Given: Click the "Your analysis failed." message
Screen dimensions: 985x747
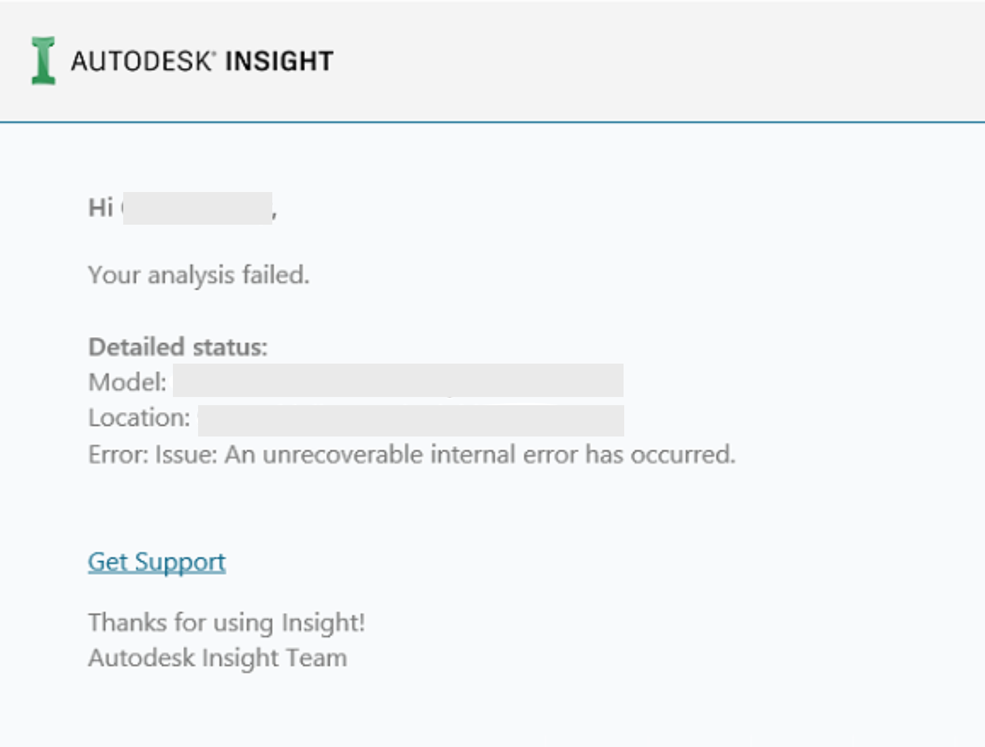Looking at the screenshot, I should pos(199,275).
